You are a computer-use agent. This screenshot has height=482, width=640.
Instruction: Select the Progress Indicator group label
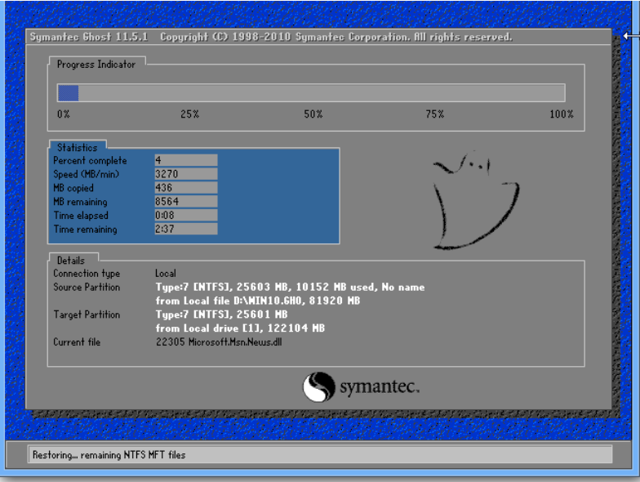pos(96,64)
